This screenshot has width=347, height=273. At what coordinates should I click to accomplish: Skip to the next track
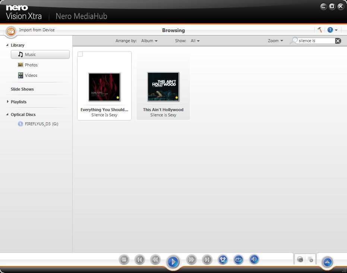coord(207,260)
